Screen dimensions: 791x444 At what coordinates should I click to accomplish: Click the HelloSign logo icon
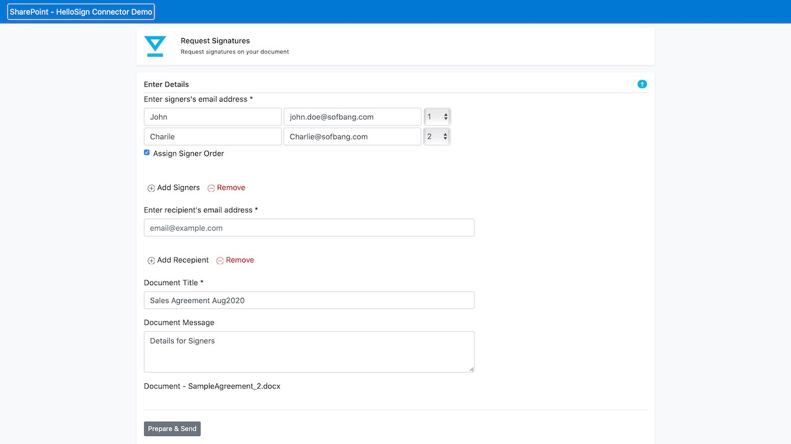[x=155, y=46]
